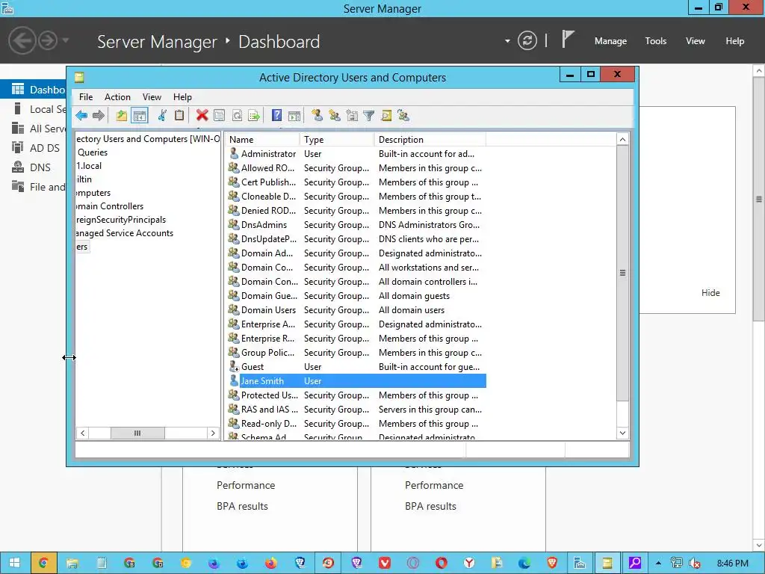765x574 pixels.
Task: Open the navigation history dropdown arrow
Action: pyautogui.click(x=66, y=40)
